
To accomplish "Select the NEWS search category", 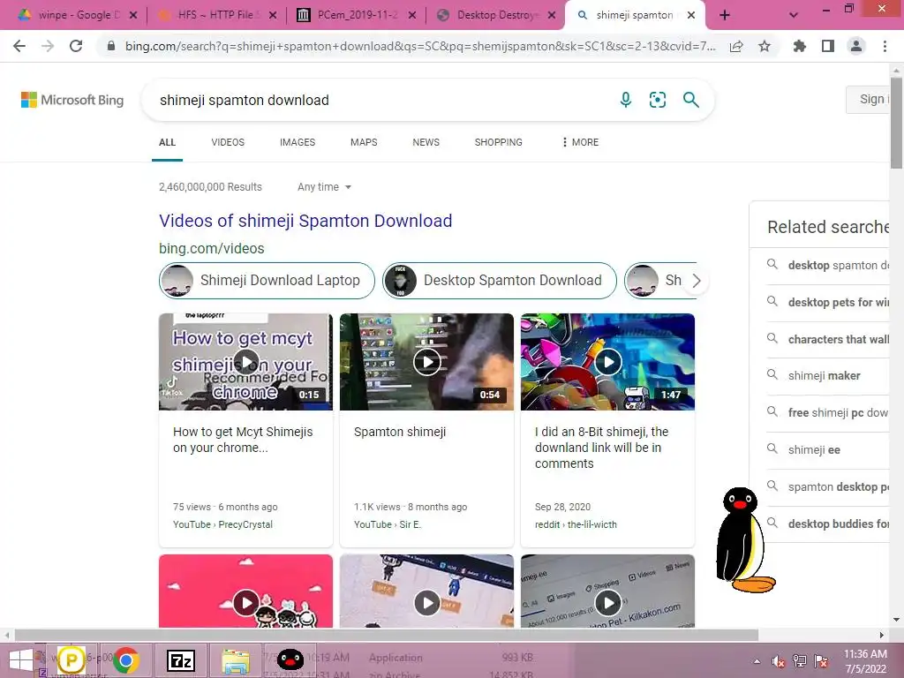I will coord(426,142).
